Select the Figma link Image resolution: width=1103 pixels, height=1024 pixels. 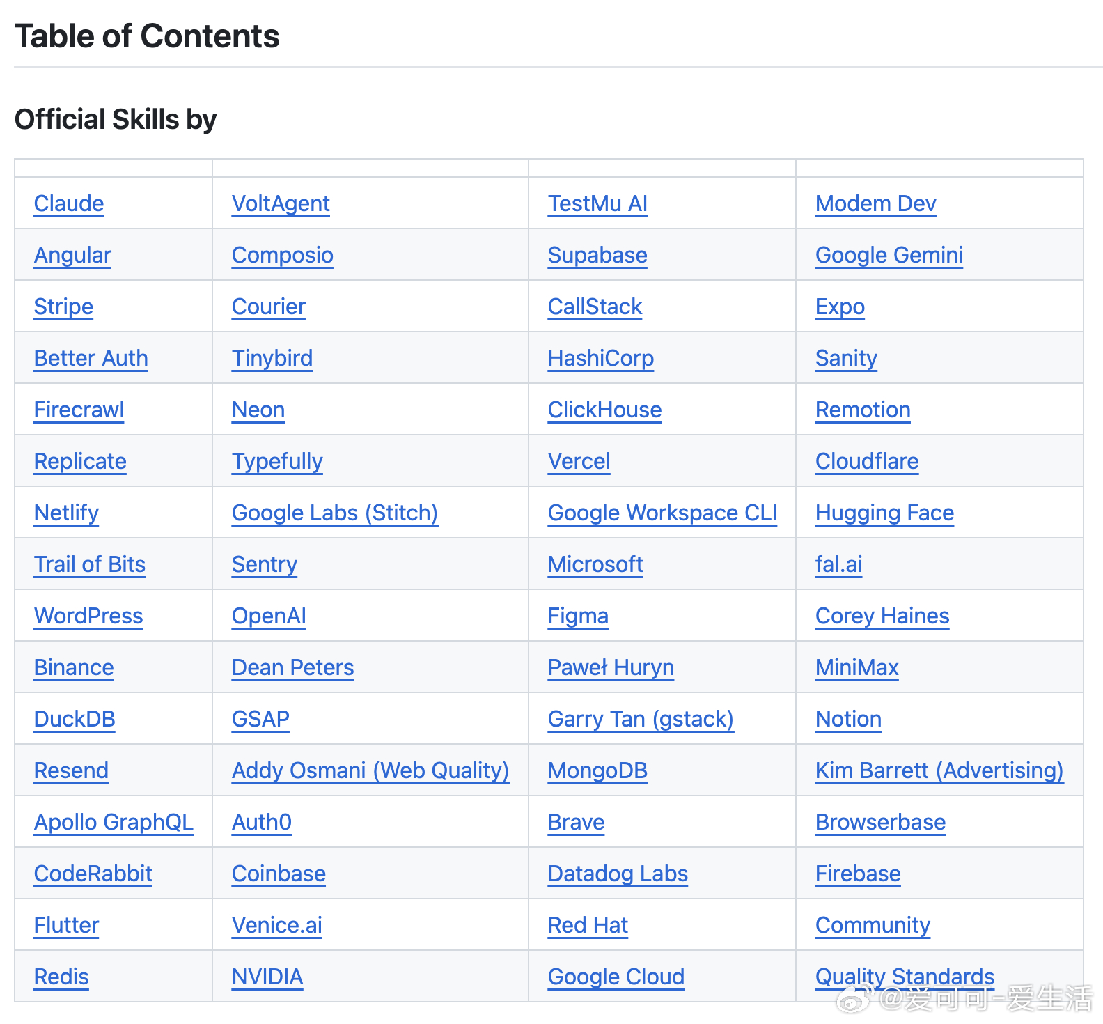[578, 616]
